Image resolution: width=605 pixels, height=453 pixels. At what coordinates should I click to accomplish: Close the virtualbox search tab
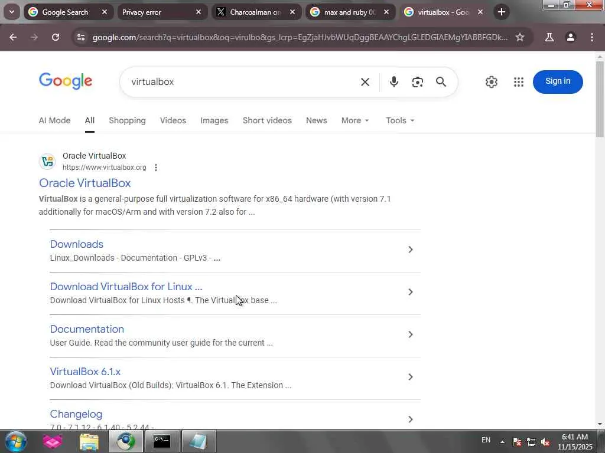480,12
